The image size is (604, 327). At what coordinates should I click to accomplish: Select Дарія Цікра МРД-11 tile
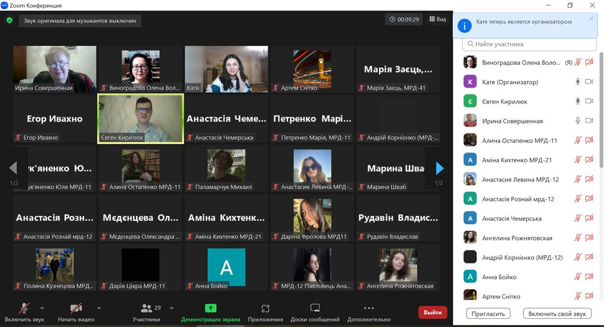[141, 267]
